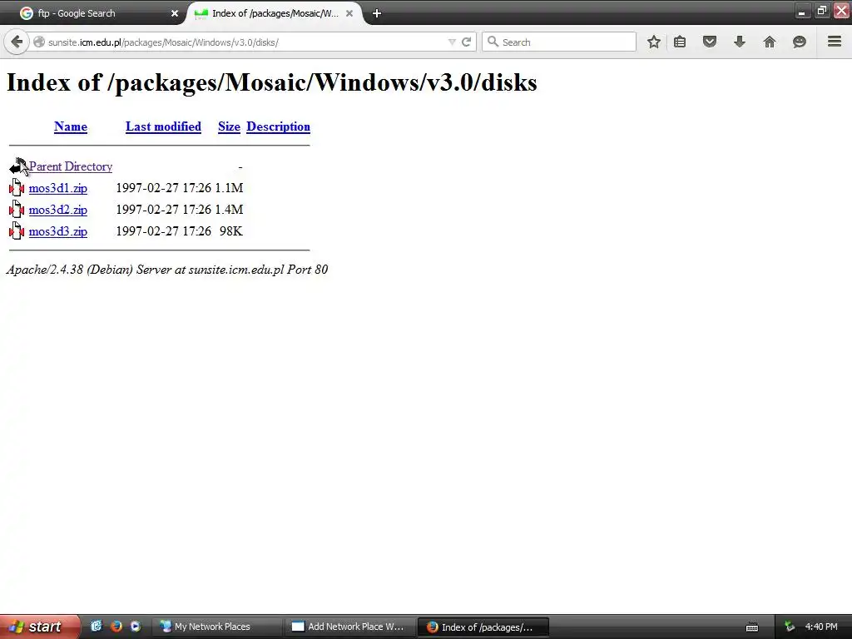Viewport: 852px width, 639px height.
Task: Open the Hello chat smiley icon
Action: pyautogui.click(x=800, y=42)
